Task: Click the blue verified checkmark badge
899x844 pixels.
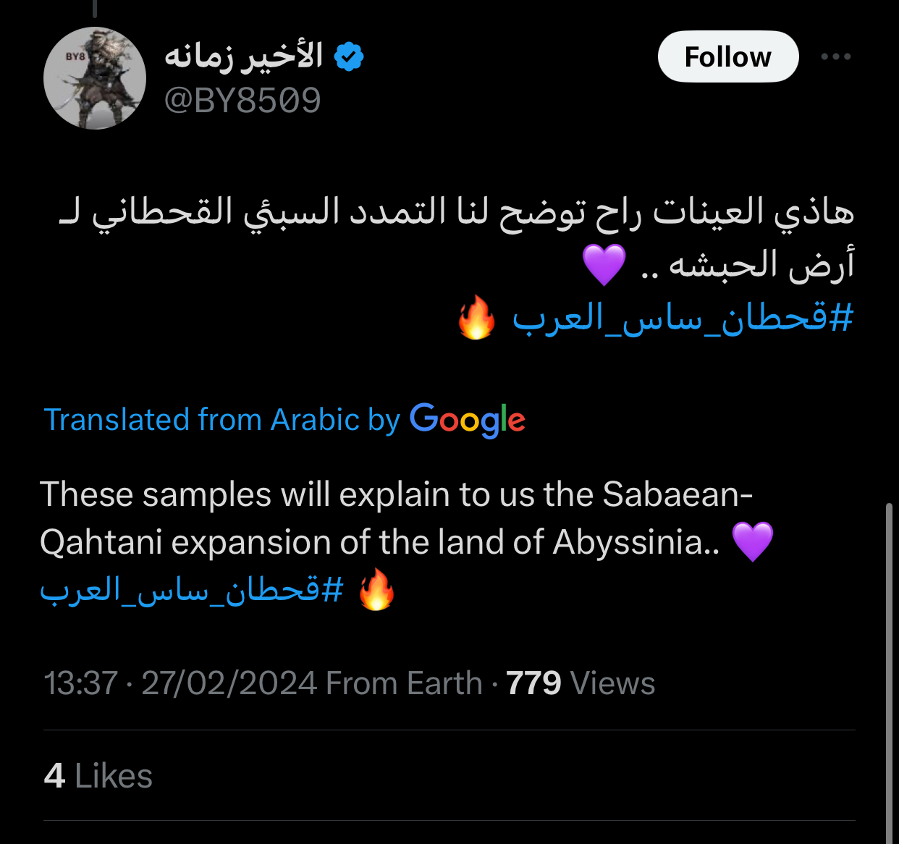Action: [x=349, y=56]
